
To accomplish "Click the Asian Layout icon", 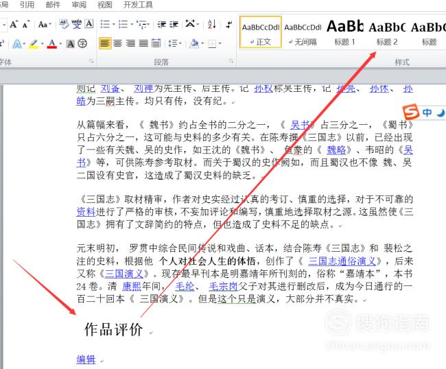I will pyautogui.click(x=190, y=24).
